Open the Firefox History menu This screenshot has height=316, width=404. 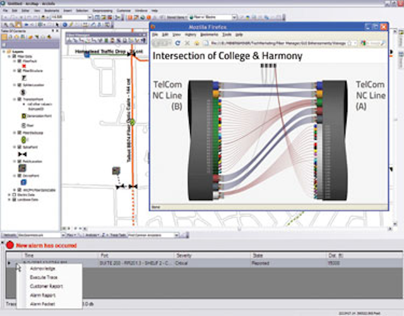(191, 35)
